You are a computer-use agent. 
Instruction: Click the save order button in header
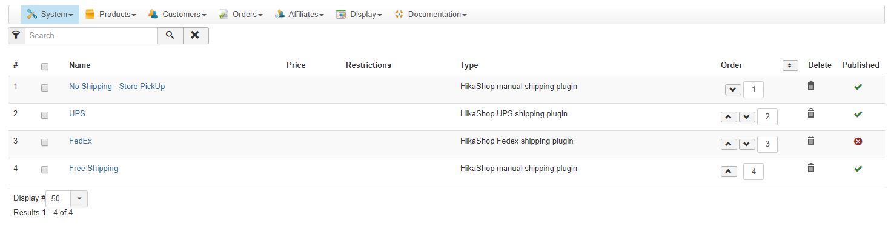pos(790,65)
